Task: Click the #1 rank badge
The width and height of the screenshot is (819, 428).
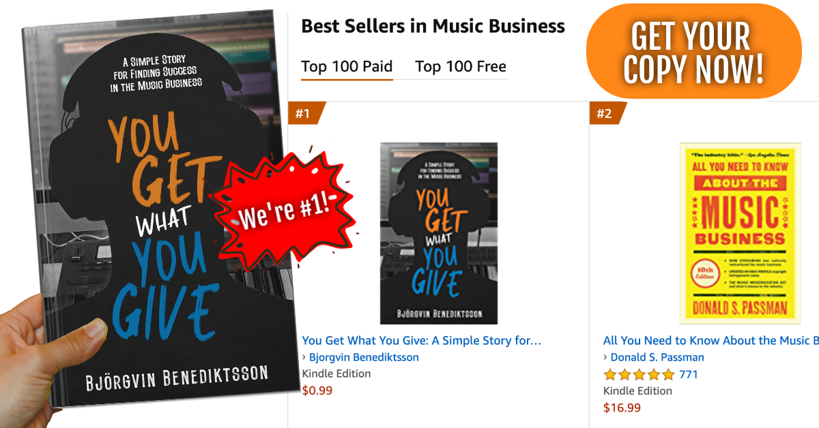Action: 304,113
